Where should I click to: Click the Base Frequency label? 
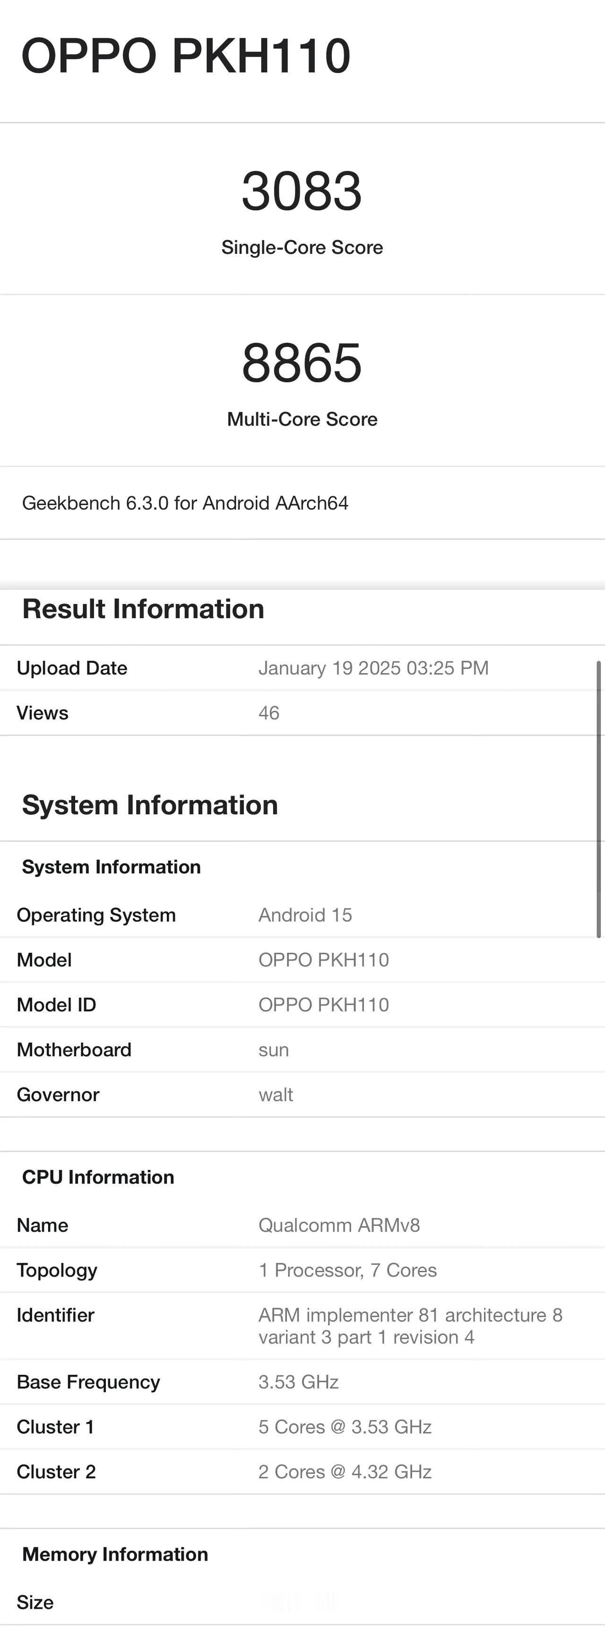click(x=89, y=1382)
